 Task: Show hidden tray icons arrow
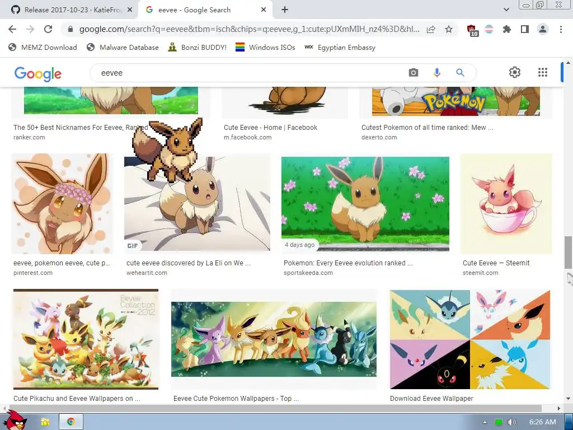(x=485, y=422)
